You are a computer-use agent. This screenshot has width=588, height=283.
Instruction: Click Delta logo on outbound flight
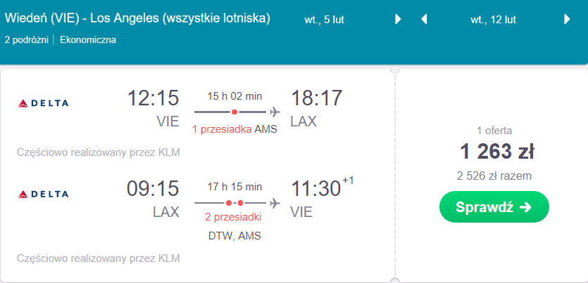pos(43,103)
